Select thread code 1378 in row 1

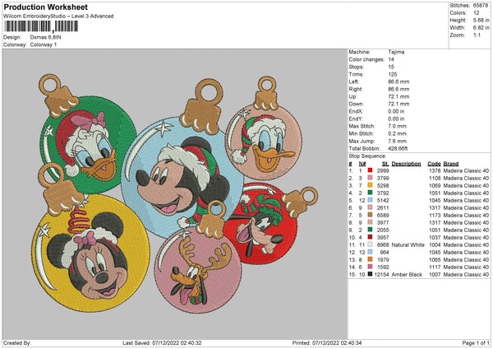click(x=435, y=170)
